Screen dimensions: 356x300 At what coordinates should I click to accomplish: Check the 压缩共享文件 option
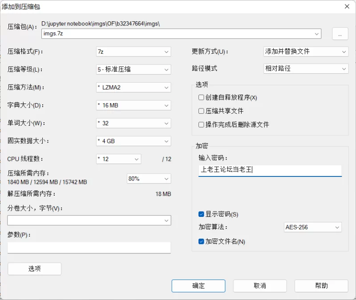click(201, 111)
